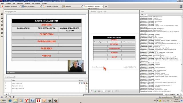Open Yandex browser from the taskbar
The image size is (183, 103).
pos(27,100)
